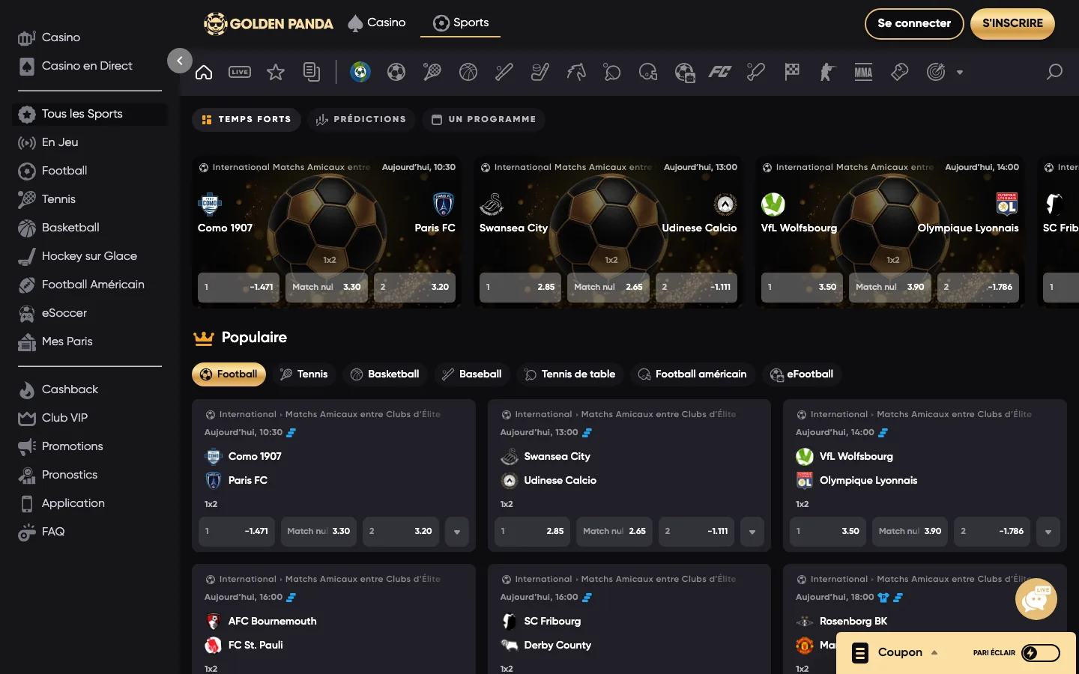1079x674 pixels.
Task: Click the Golden Panda logo
Action: [268, 24]
